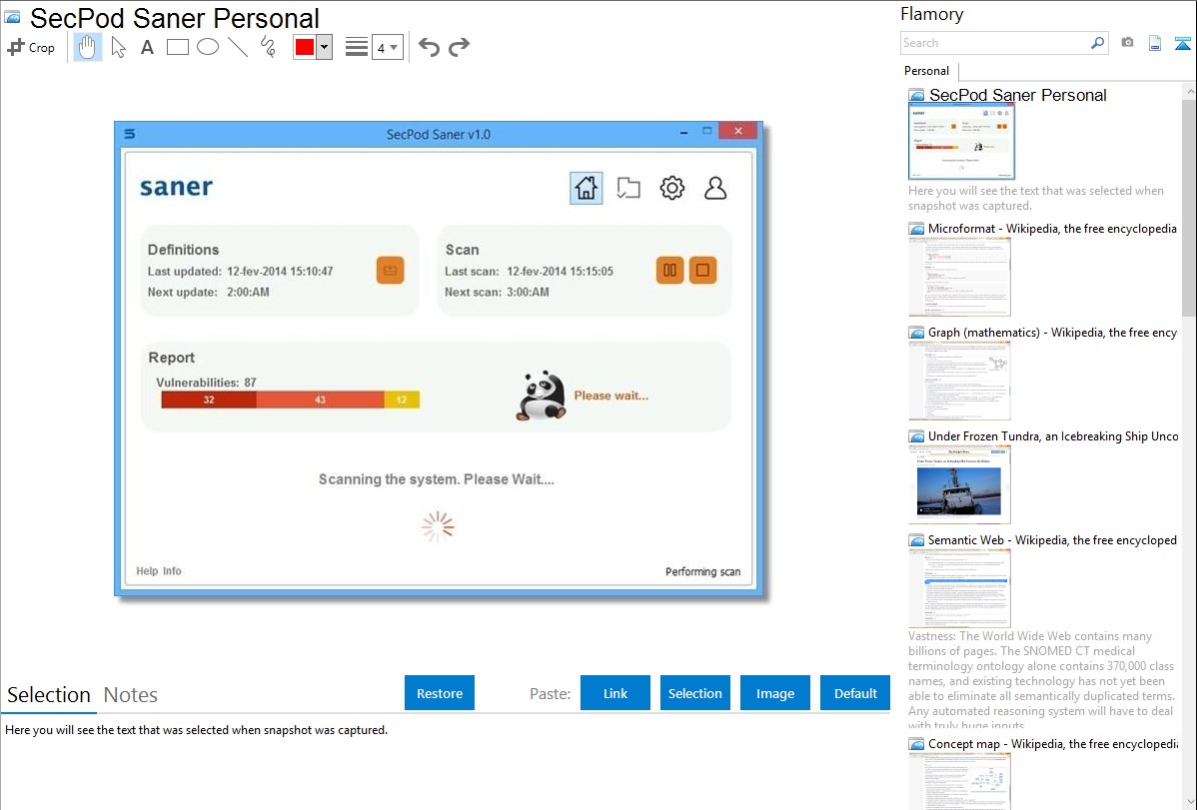This screenshot has width=1197, height=810.
Task: Click the blue collapse icon beside search
Action: 1182,44
